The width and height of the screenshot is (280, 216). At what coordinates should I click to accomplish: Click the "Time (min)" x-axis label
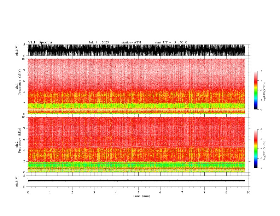coord(141,196)
